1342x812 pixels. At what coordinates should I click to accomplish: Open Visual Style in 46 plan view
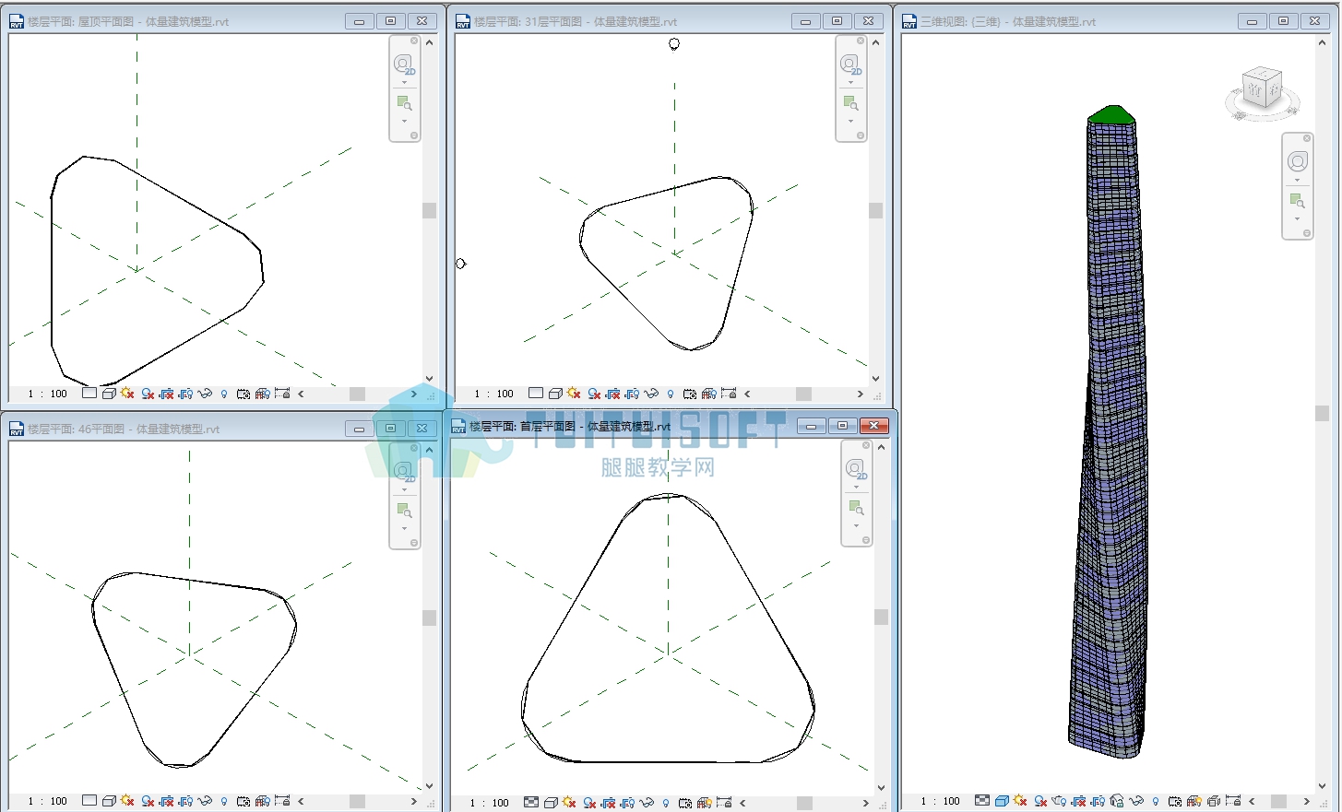[109, 801]
